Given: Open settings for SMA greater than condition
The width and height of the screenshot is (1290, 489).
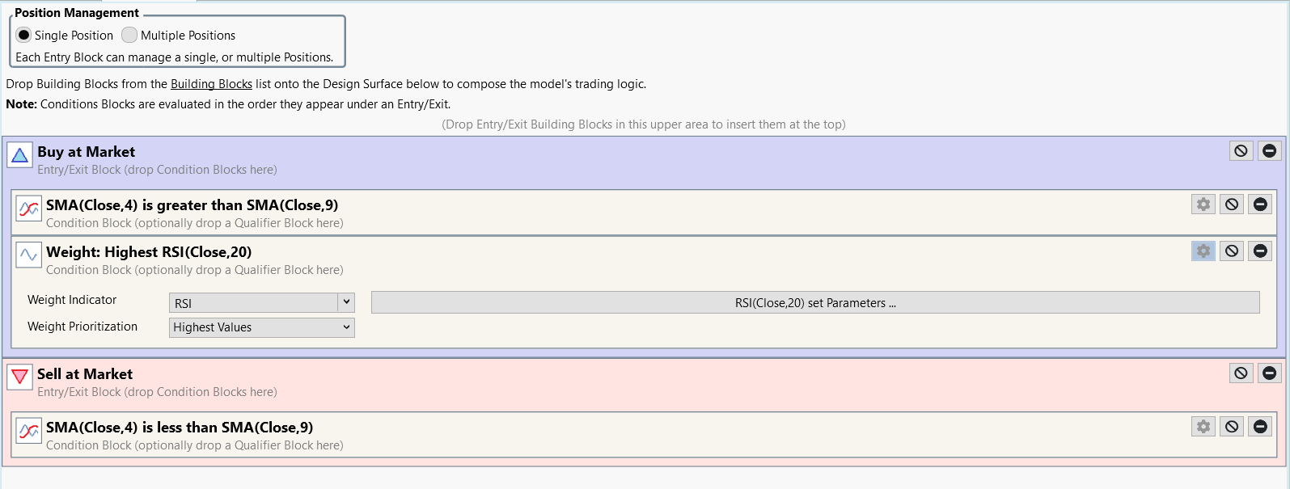Looking at the screenshot, I should [x=1203, y=204].
